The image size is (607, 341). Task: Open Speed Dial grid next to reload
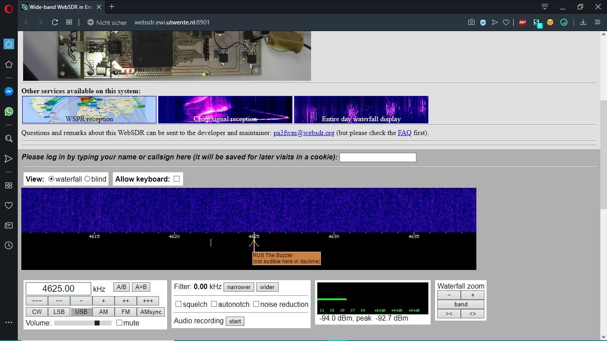pyautogui.click(x=69, y=22)
